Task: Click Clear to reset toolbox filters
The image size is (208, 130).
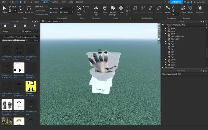Action: (x=36, y=40)
